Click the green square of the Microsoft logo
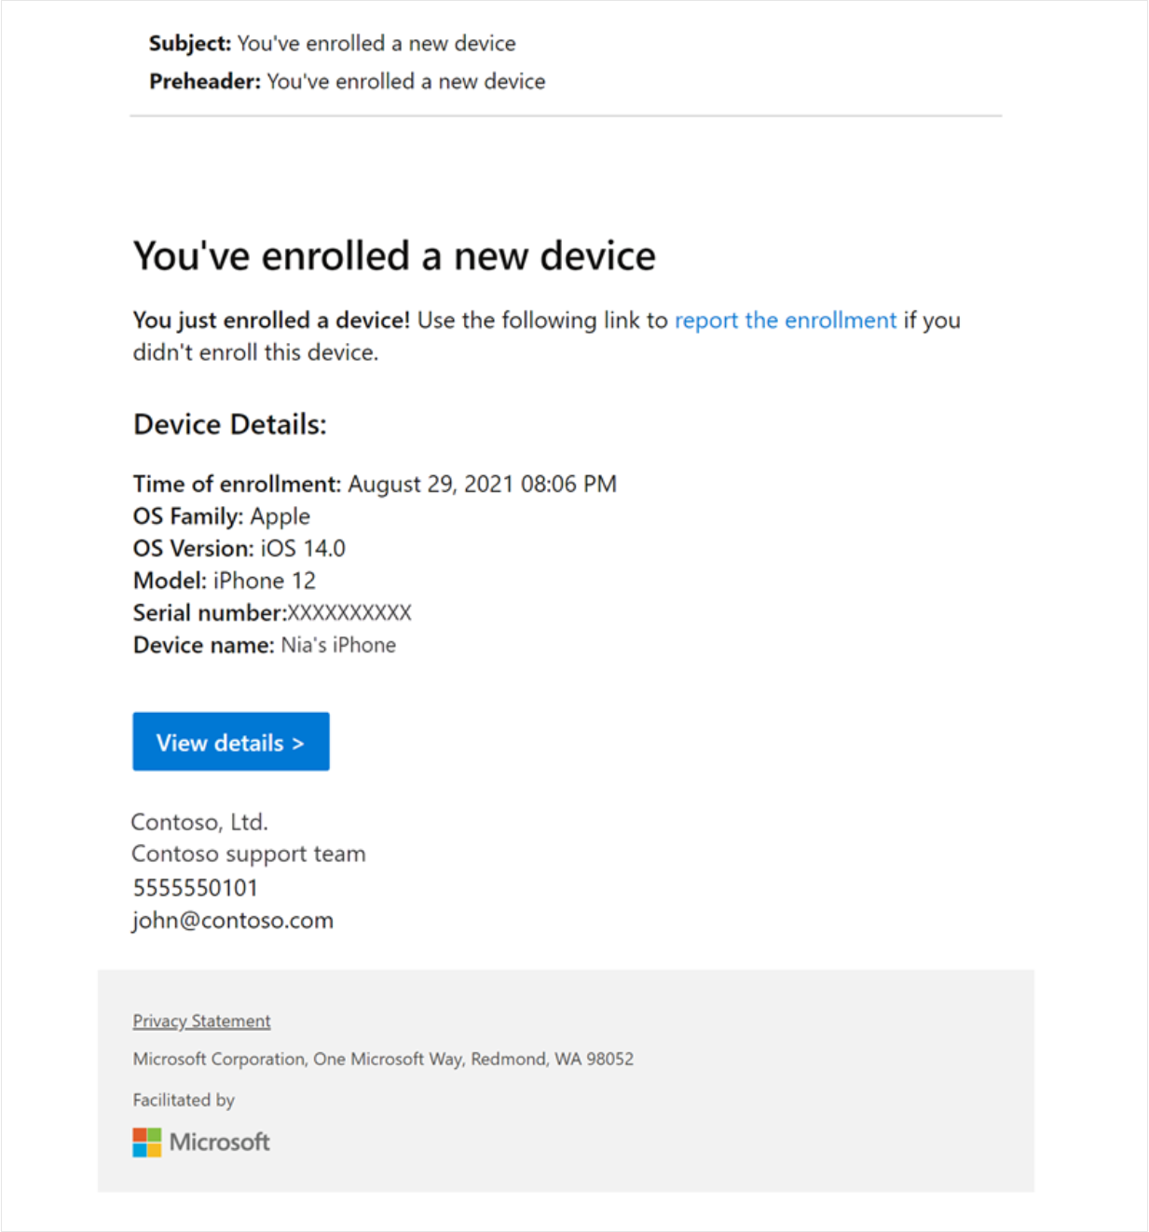1149x1232 pixels. pos(155,1134)
